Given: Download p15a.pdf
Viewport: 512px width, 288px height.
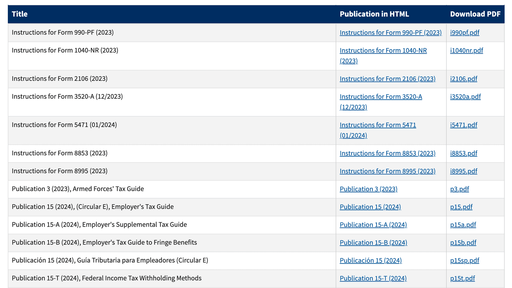Looking at the screenshot, I should pos(463,225).
